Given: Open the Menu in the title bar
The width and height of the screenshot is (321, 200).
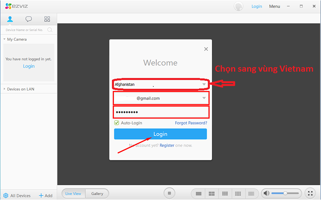Looking at the screenshot, I should pyautogui.click(x=274, y=6).
